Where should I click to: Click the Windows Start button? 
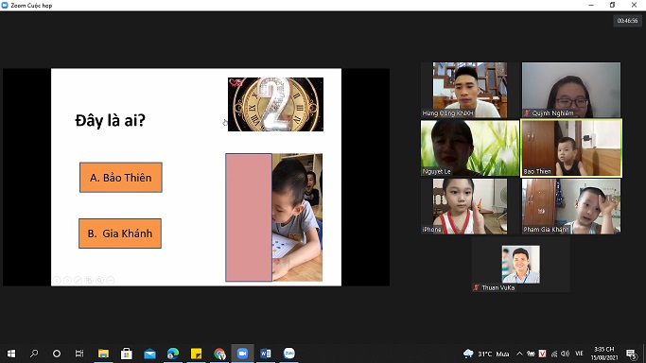(11, 354)
